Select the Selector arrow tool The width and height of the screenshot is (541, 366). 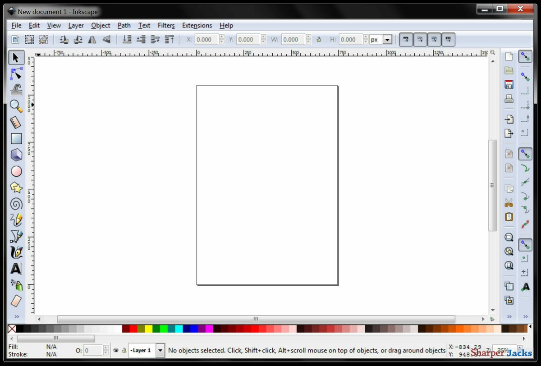point(16,57)
